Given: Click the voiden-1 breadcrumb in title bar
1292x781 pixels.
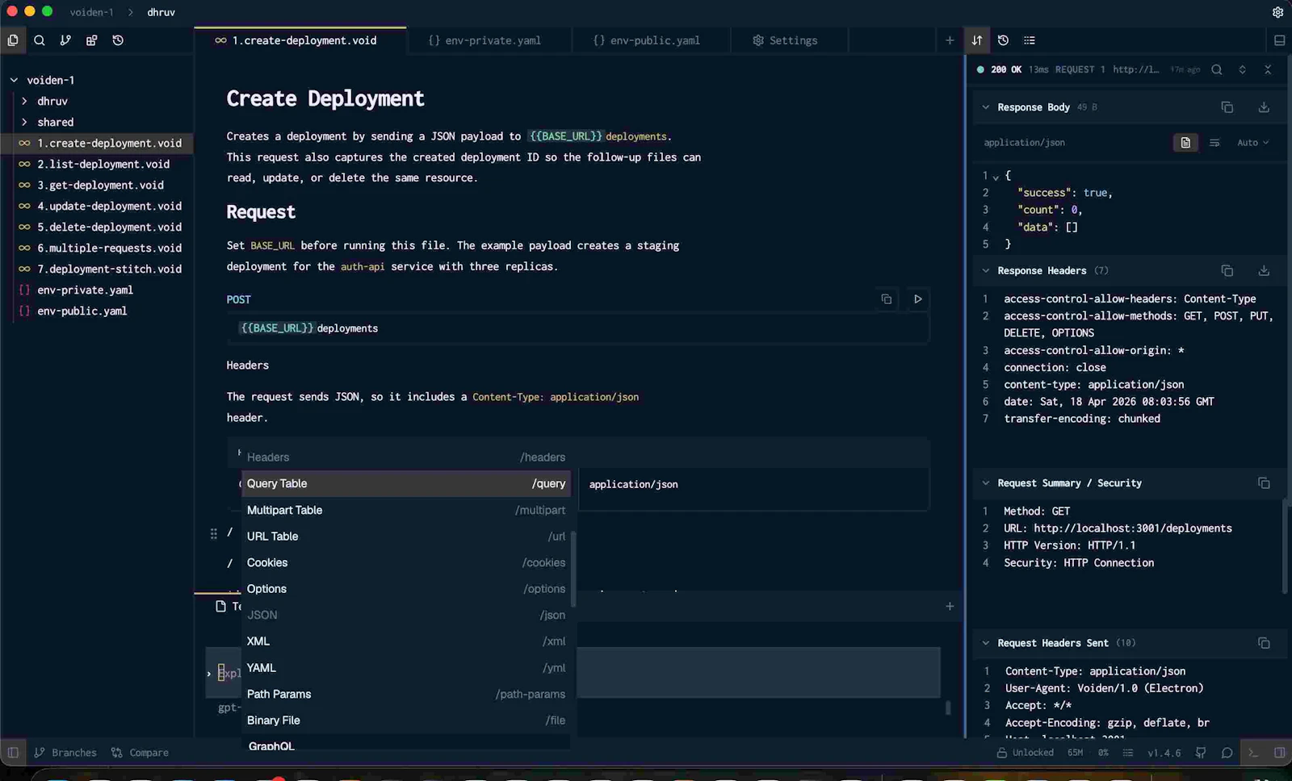Looking at the screenshot, I should pos(91,12).
